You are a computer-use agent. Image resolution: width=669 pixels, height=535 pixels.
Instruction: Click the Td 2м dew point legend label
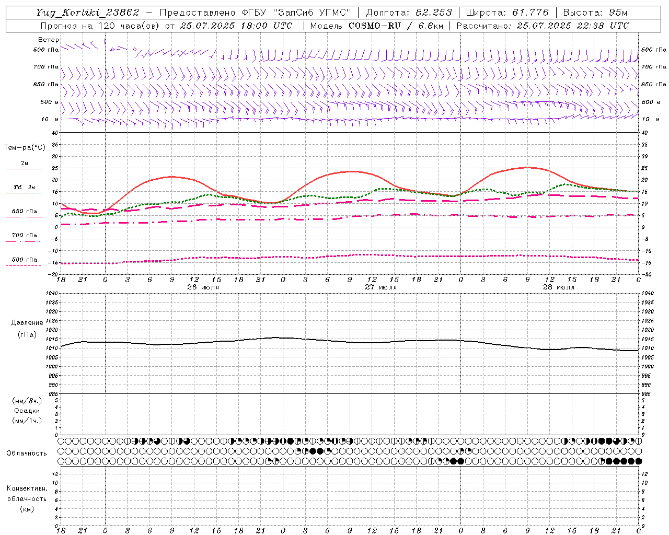(x=24, y=187)
